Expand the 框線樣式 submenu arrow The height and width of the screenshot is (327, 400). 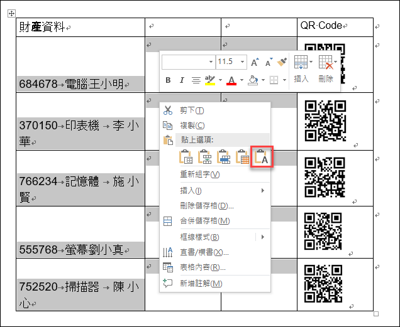pyautogui.click(x=263, y=237)
